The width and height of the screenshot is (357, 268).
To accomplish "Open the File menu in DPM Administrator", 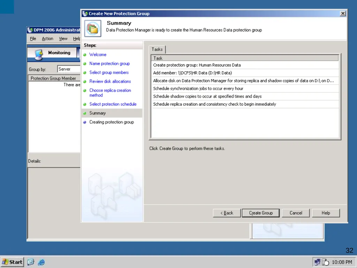I will (33, 39).
